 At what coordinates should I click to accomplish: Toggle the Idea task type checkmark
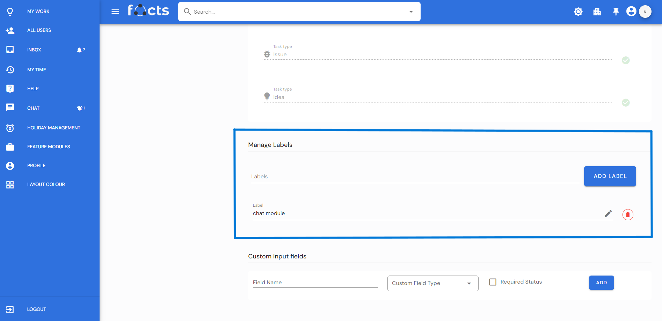(x=626, y=102)
